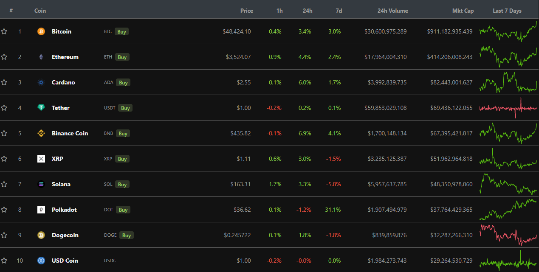Click the Bitcoin coin logo

(x=41, y=31)
